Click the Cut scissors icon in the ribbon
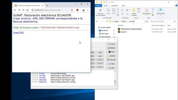Viewport: 178px width, 100px height. click(x=118, y=9)
